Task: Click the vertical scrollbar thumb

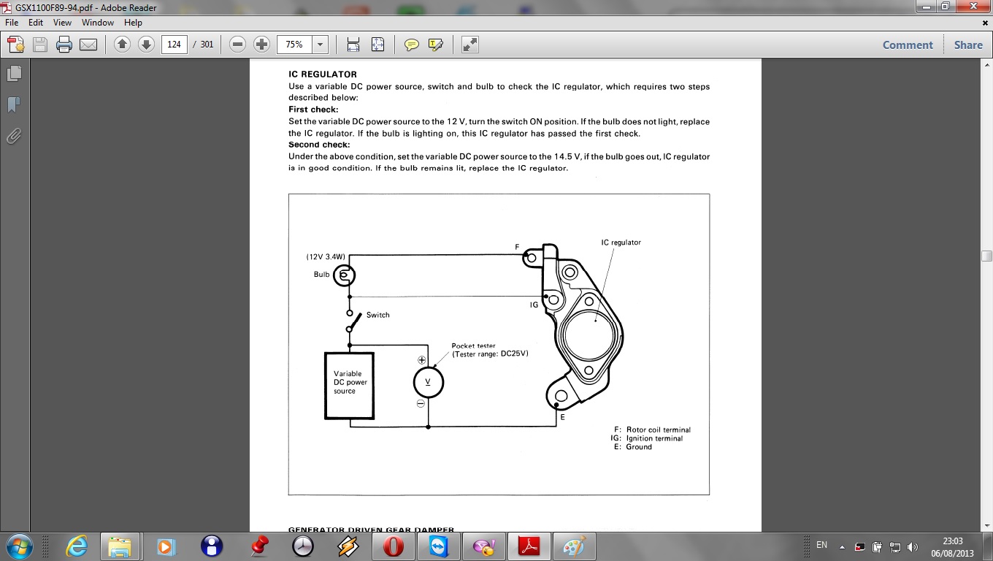Action: click(986, 256)
